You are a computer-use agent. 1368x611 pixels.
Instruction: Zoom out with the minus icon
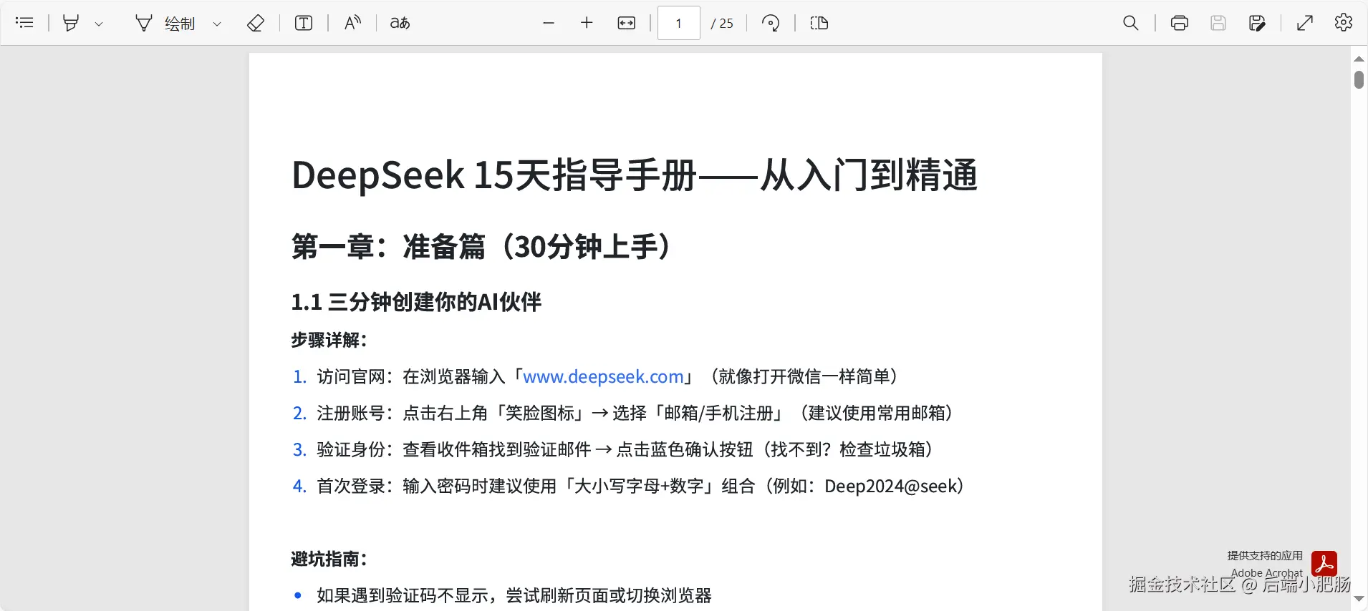coord(549,23)
